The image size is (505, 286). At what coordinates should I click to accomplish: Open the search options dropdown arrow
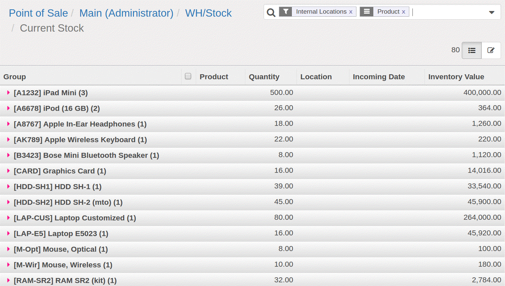click(491, 12)
